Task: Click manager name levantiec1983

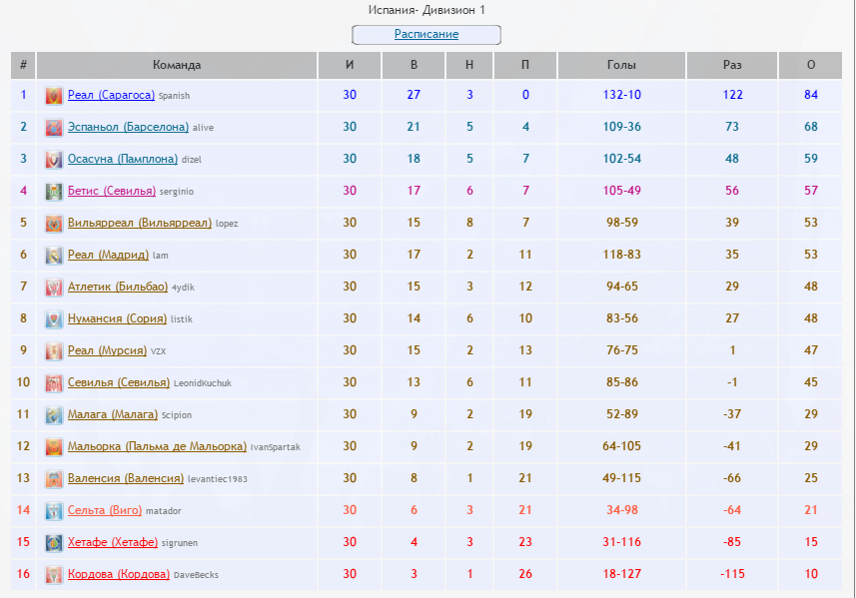Action: 218,479
